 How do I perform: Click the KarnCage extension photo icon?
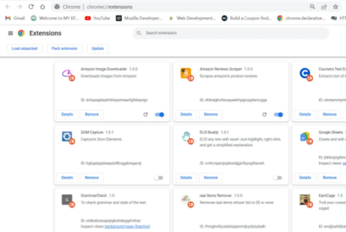[306, 201]
